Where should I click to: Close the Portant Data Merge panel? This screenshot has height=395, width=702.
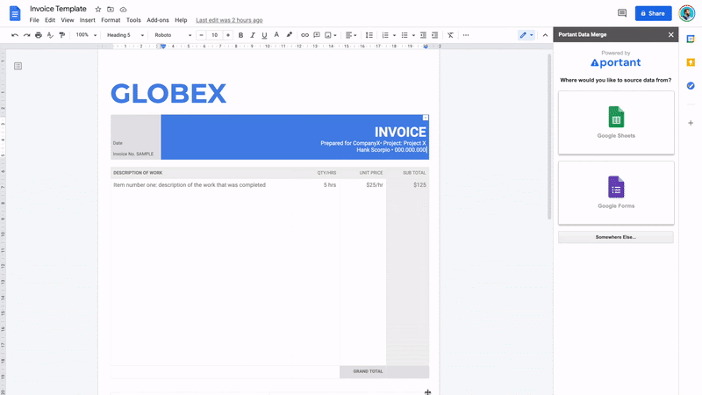click(670, 34)
